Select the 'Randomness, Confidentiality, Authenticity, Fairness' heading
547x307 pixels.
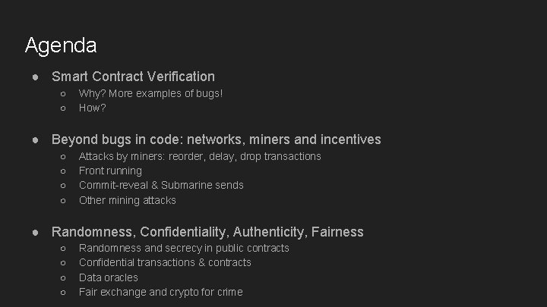(207, 232)
